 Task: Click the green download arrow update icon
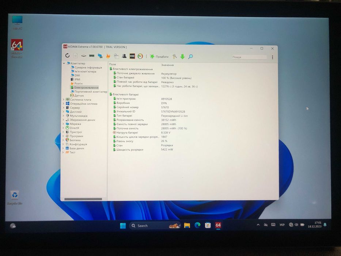click(182, 57)
